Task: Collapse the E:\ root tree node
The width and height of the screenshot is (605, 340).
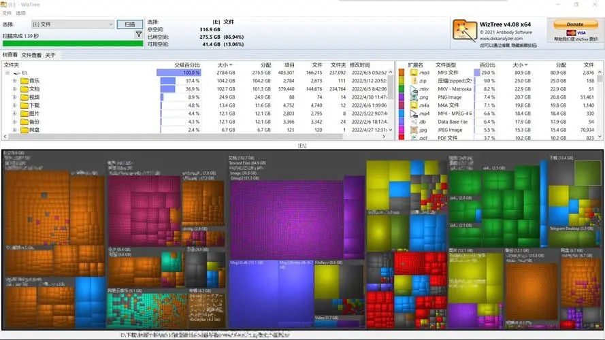Action: (7, 73)
